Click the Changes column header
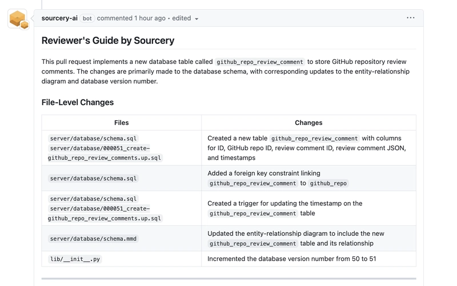 [308, 123]
